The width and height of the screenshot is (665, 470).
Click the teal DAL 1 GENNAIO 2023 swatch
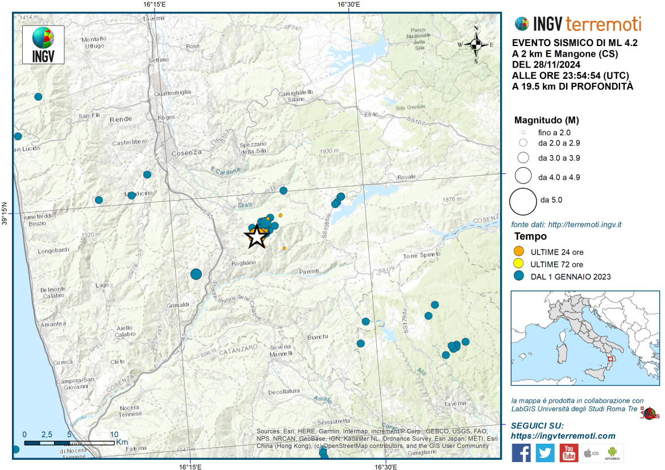518,277
